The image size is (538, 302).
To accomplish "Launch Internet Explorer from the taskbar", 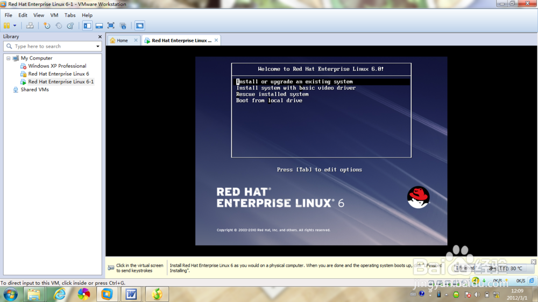I will [x=59, y=294].
